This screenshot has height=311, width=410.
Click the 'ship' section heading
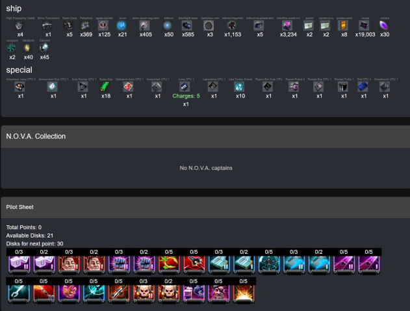click(x=14, y=8)
